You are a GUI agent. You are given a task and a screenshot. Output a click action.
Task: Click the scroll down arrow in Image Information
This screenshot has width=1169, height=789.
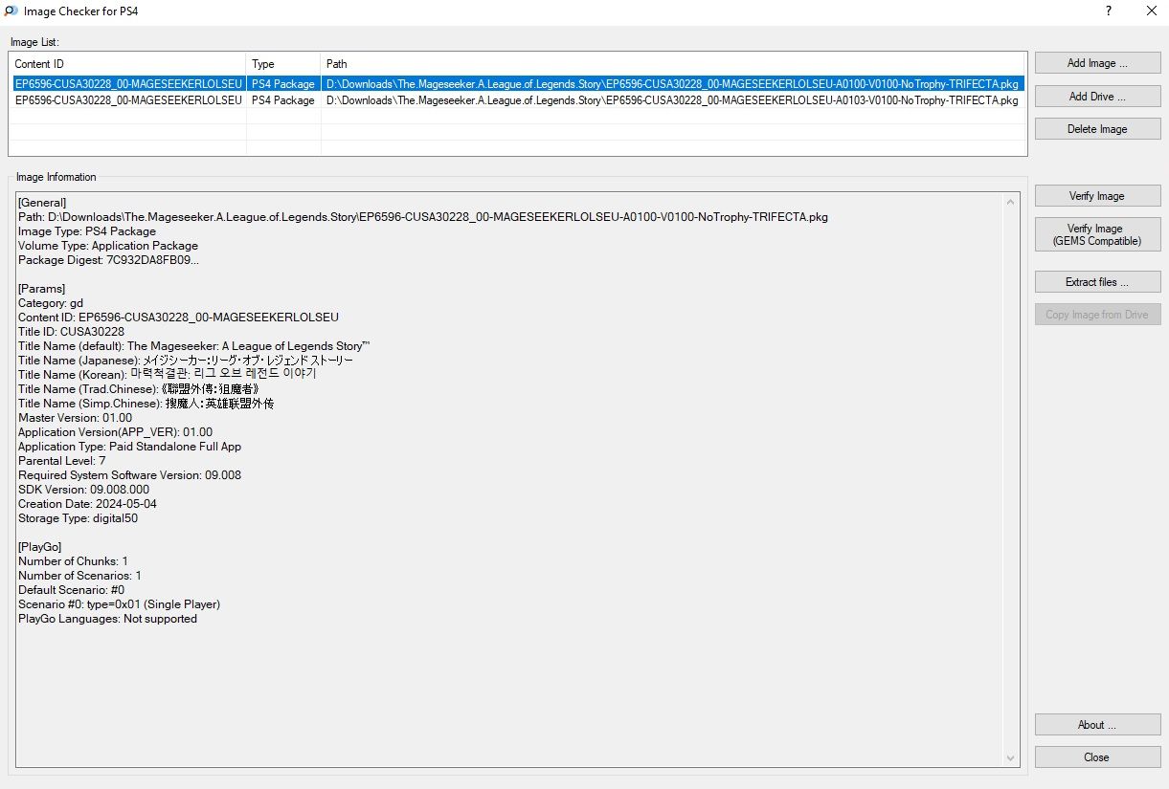(1010, 757)
